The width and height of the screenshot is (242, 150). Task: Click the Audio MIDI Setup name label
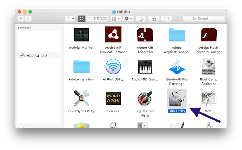pyautogui.click(x=145, y=79)
